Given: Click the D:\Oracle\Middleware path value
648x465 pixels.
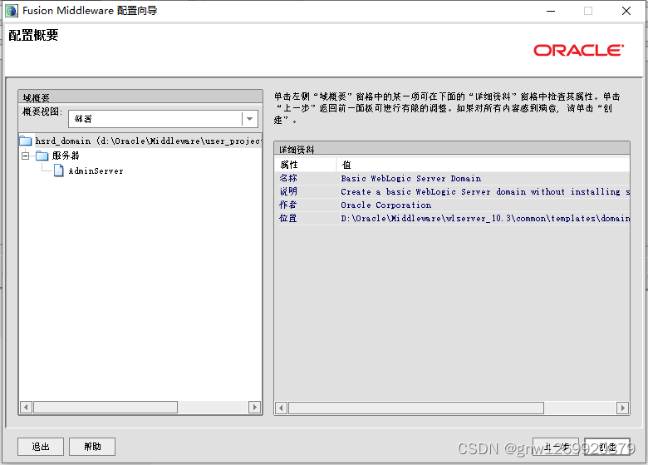Looking at the screenshot, I should pos(485,218).
